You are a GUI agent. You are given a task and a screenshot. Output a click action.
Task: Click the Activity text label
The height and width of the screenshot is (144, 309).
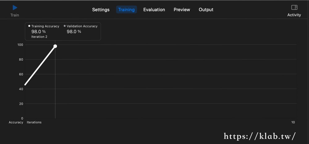click(x=294, y=15)
